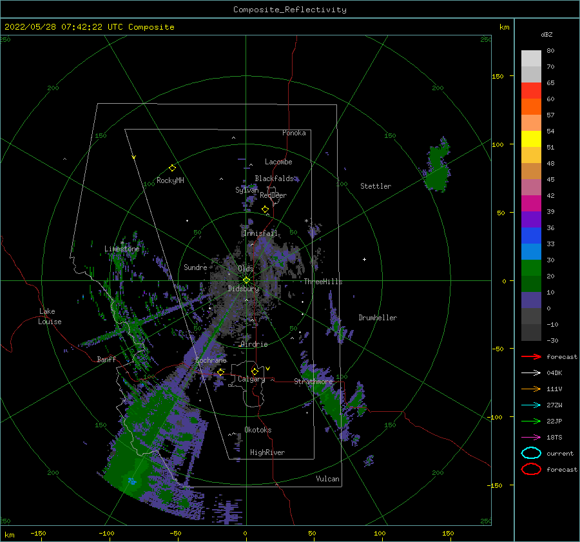Click the yellow V marker northwest of RockyMH

134,157
